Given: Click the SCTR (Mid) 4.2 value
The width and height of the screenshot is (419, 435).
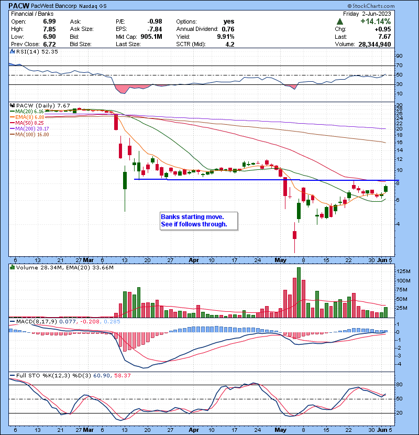Looking at the screenshot, I should click(x=230, y=45).
